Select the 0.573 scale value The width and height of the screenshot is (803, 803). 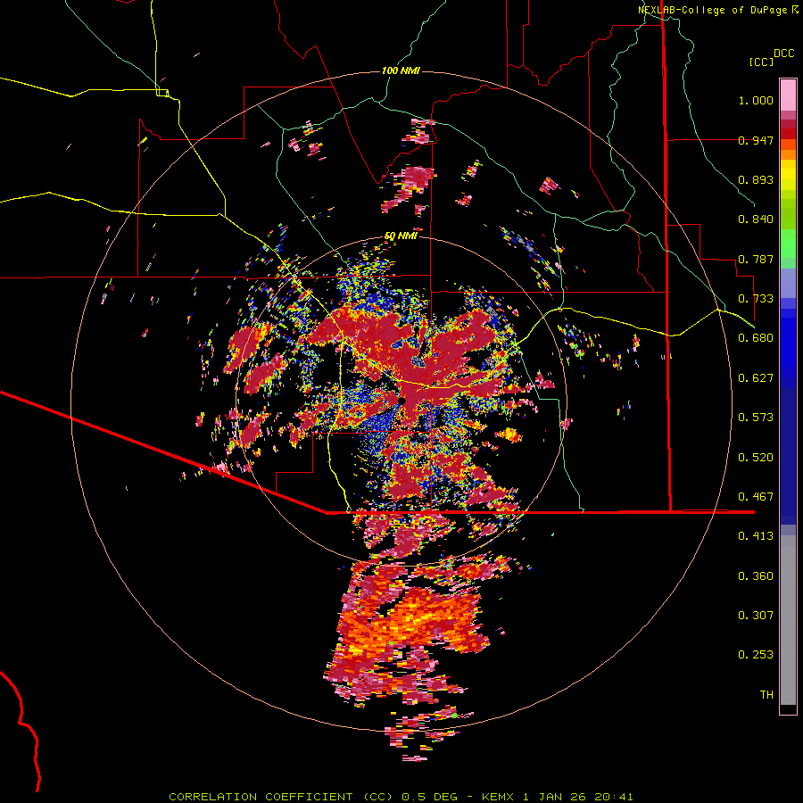click(x=756, y=418)
